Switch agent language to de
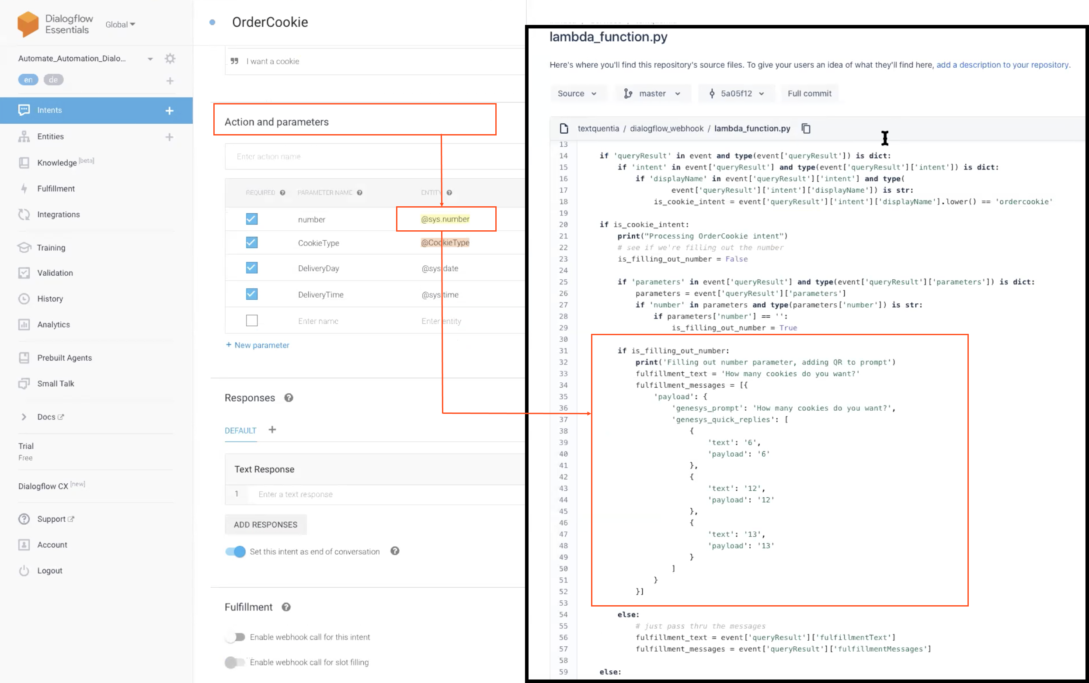 click(x=53, y=80)
